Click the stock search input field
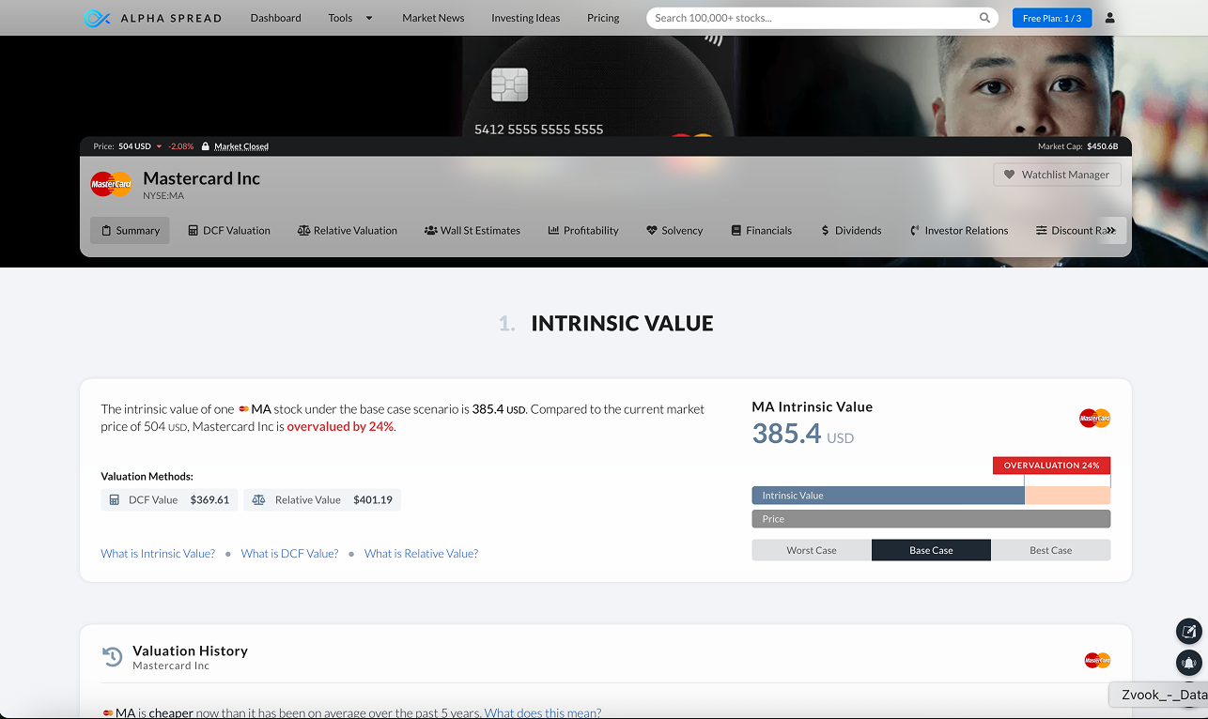This screenshot has height=719, width=1208. coord(813,18)
